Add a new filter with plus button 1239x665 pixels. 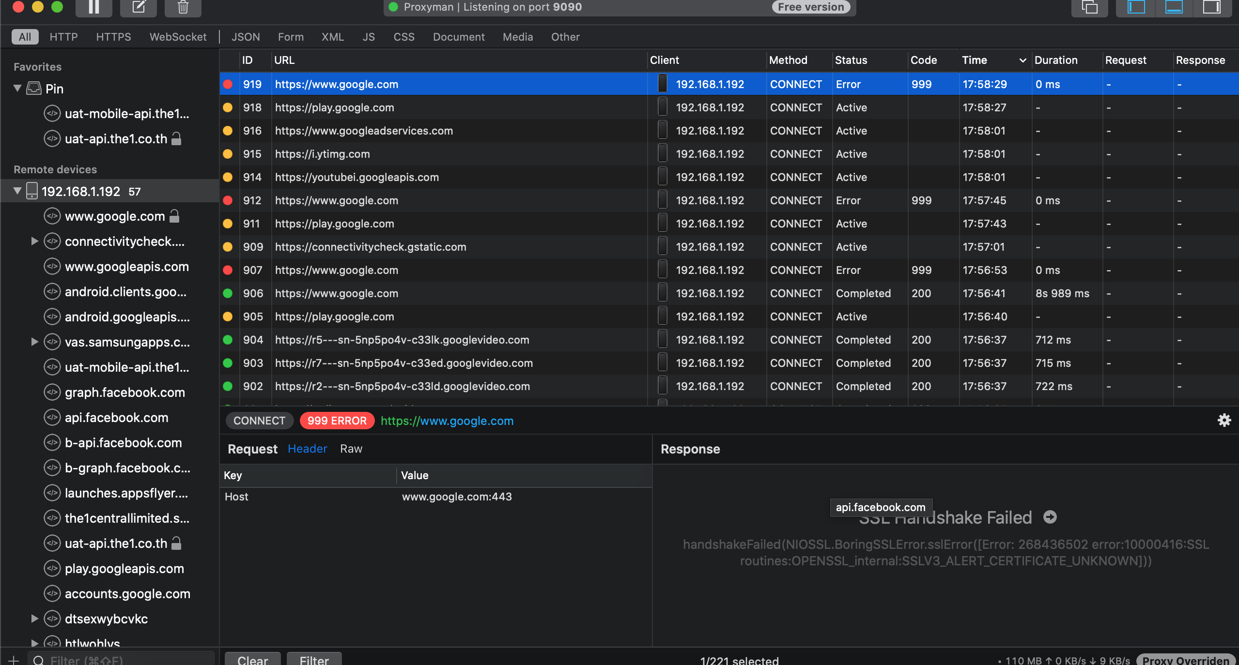click(x=13, y=660)
